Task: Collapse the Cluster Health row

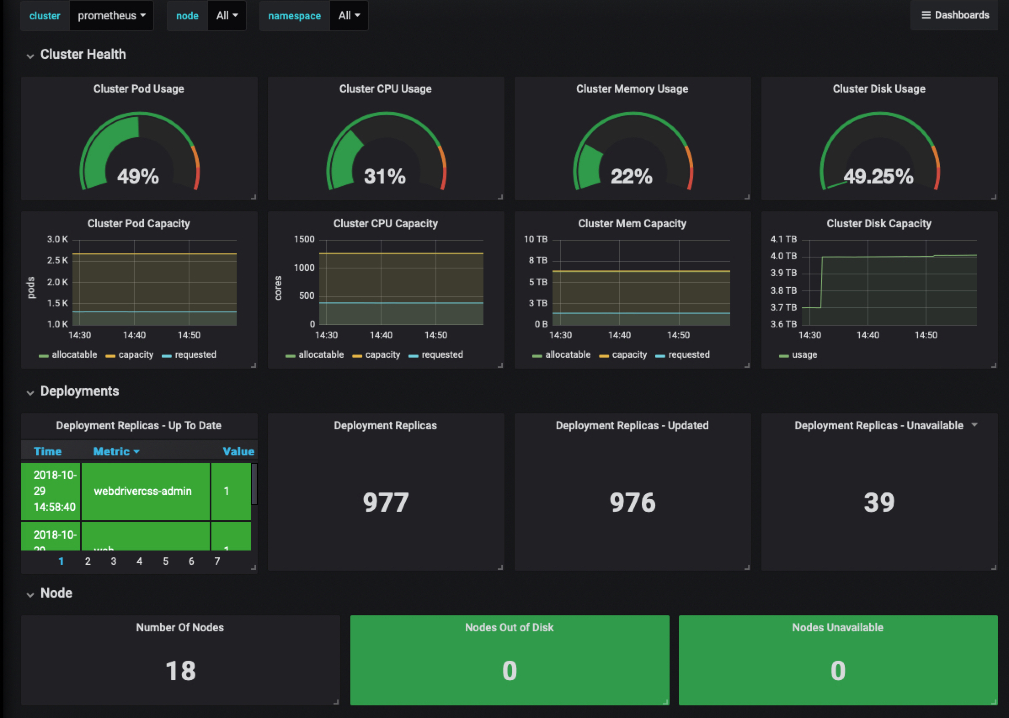Action: coord(83,54)
